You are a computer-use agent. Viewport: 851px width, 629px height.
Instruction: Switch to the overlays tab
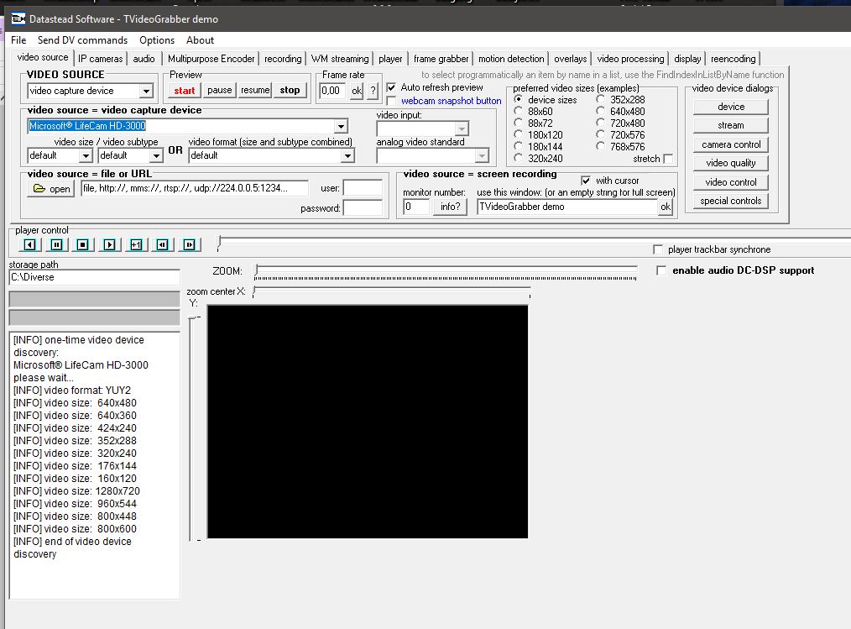571,59
